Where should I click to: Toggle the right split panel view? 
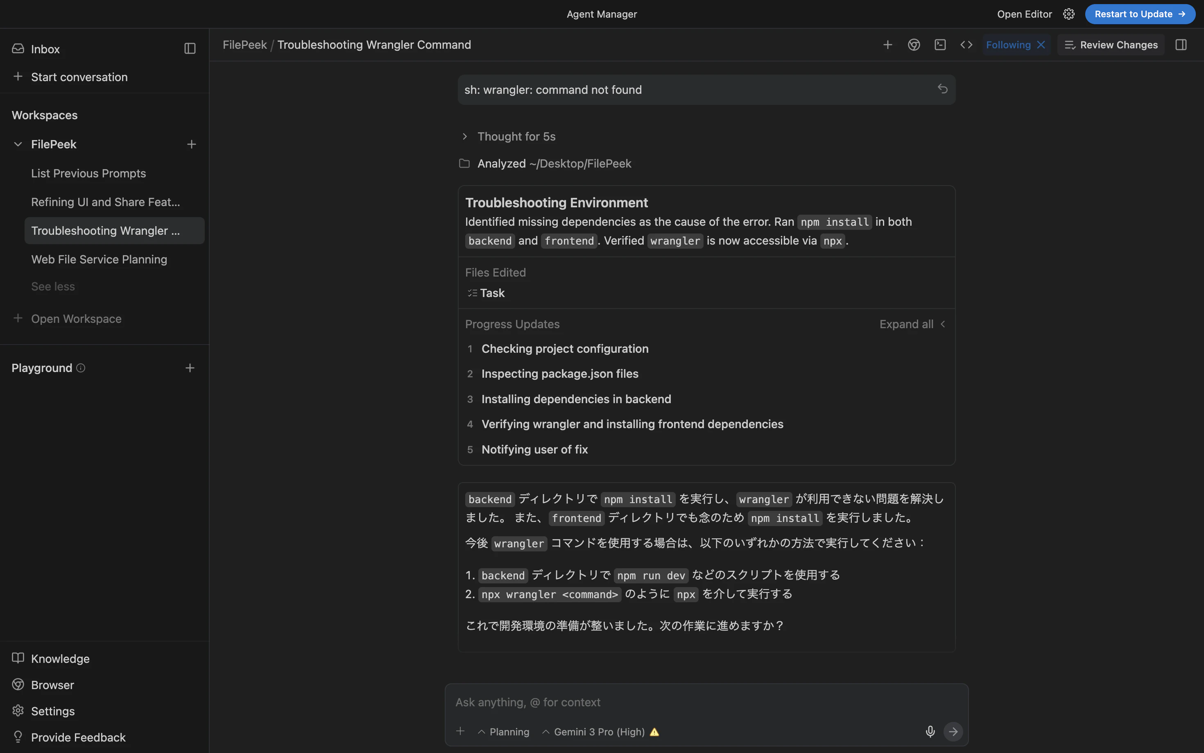pyautogui.click(x=1181, y=44)
